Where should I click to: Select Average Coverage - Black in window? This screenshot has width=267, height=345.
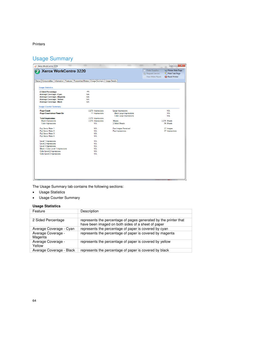coord(51,102)
